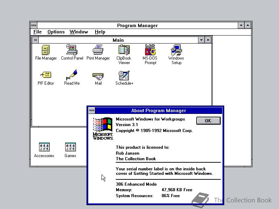
Task: Click the PIF Editor icon
Action: click(x=46, y=75)
